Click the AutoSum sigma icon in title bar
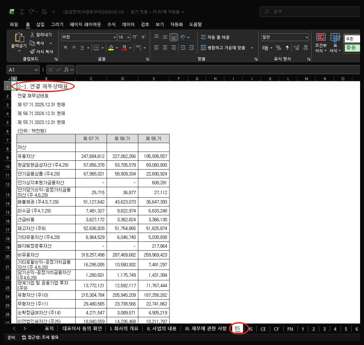This screenshot has height=345, width=364. [x=22, y=12]
